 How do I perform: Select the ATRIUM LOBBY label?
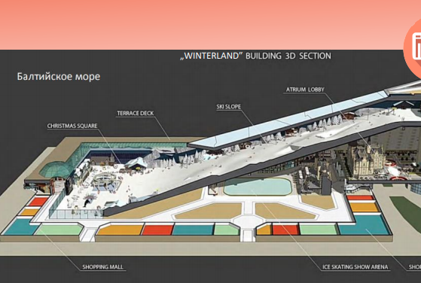point(305,90)
